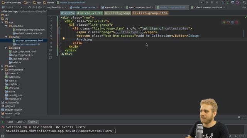Open preview in Firefox browser icon

pos(228,22)
